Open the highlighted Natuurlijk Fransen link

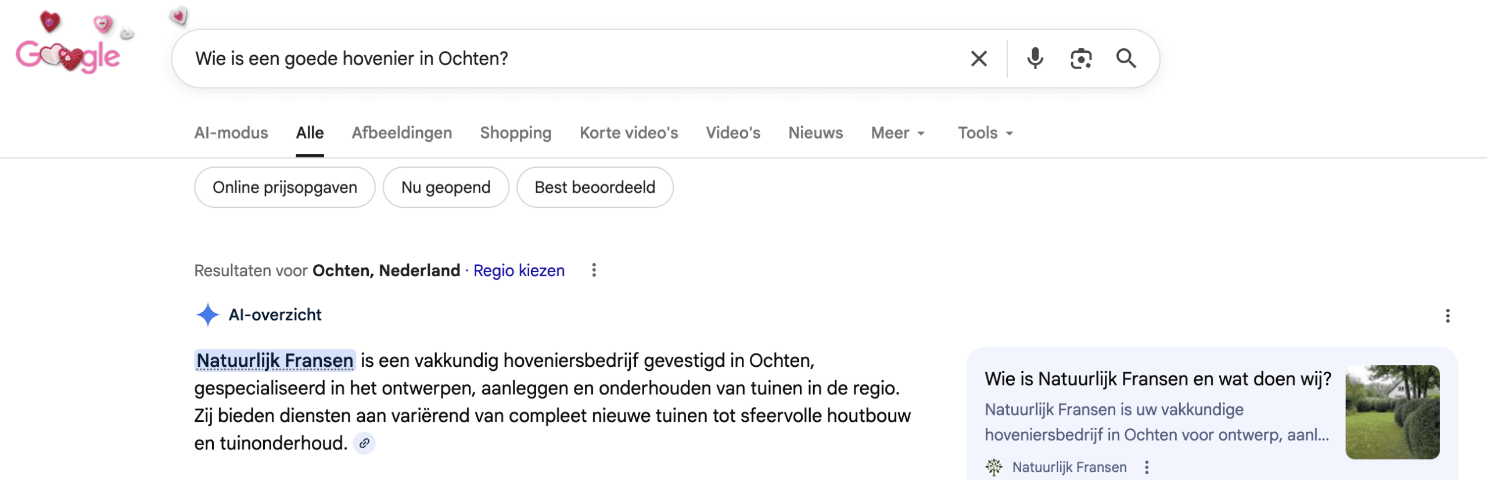tap(274, 360)
